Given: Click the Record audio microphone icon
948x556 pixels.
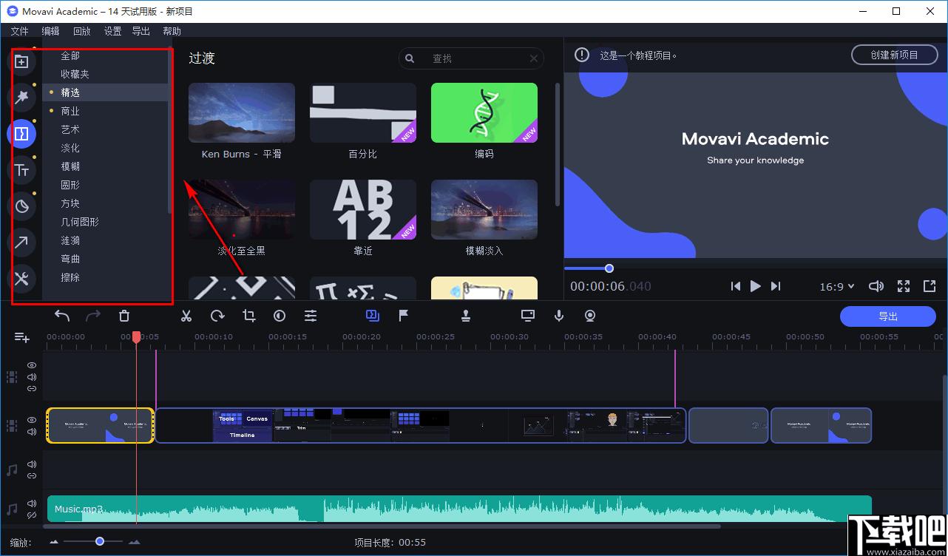Looking at the screenshot, I should tap(559, 316).
